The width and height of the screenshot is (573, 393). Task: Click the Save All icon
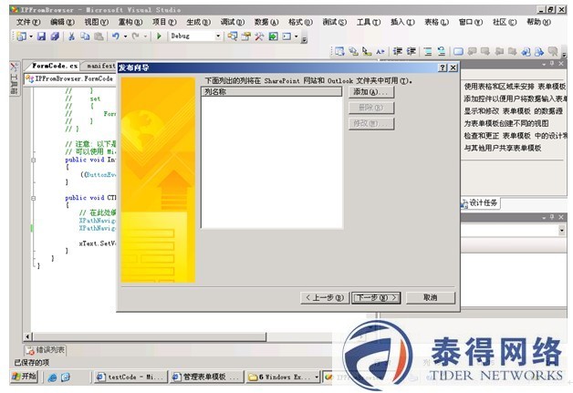(55, 36)
